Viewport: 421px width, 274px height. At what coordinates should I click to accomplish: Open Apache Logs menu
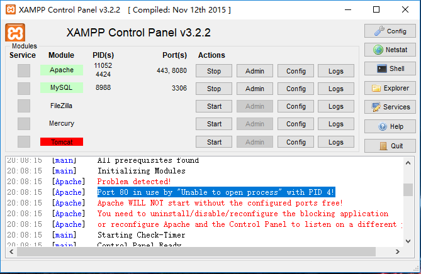336,71
